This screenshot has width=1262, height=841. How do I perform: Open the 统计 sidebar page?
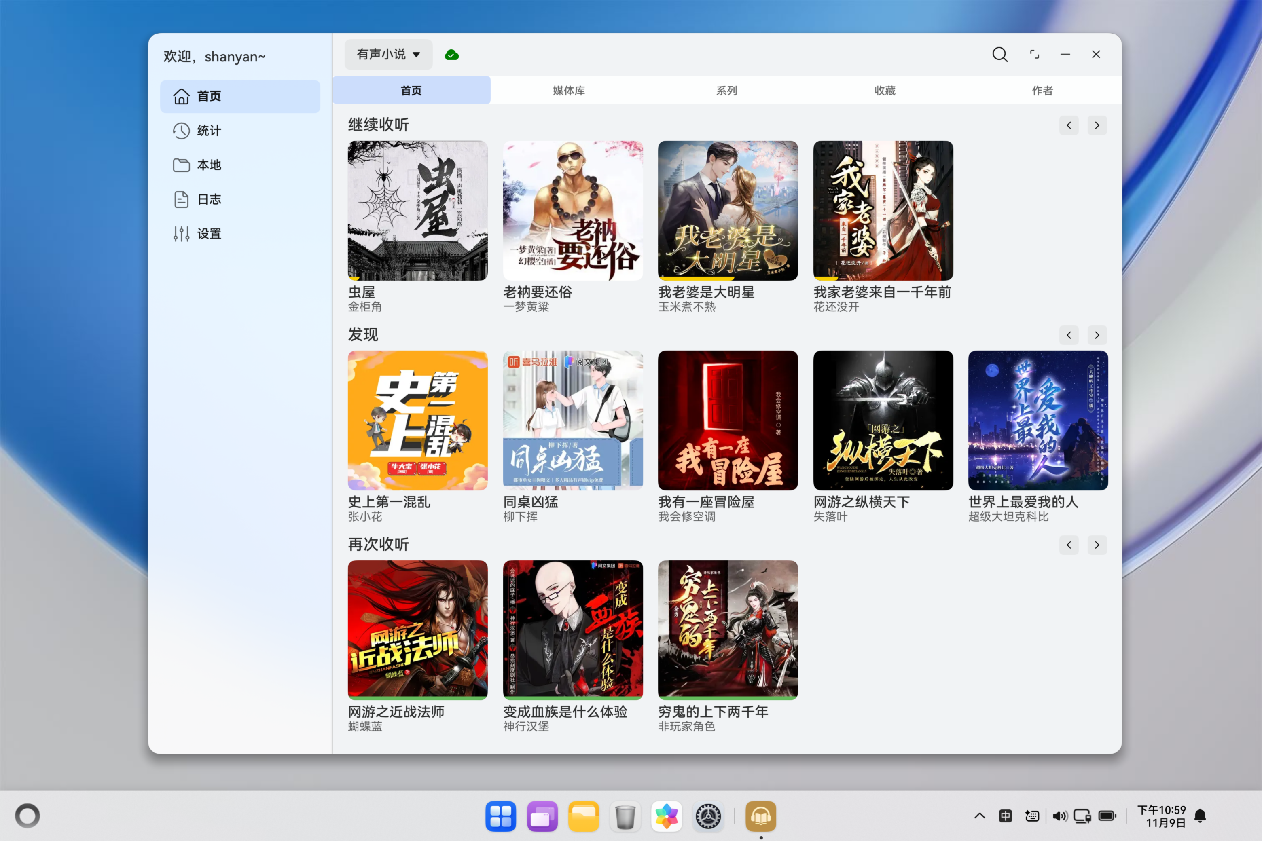240,131
